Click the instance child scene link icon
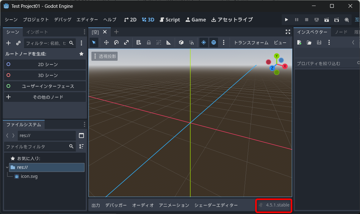The height and width of the screenshot is (214, 360). pos(18,43)
